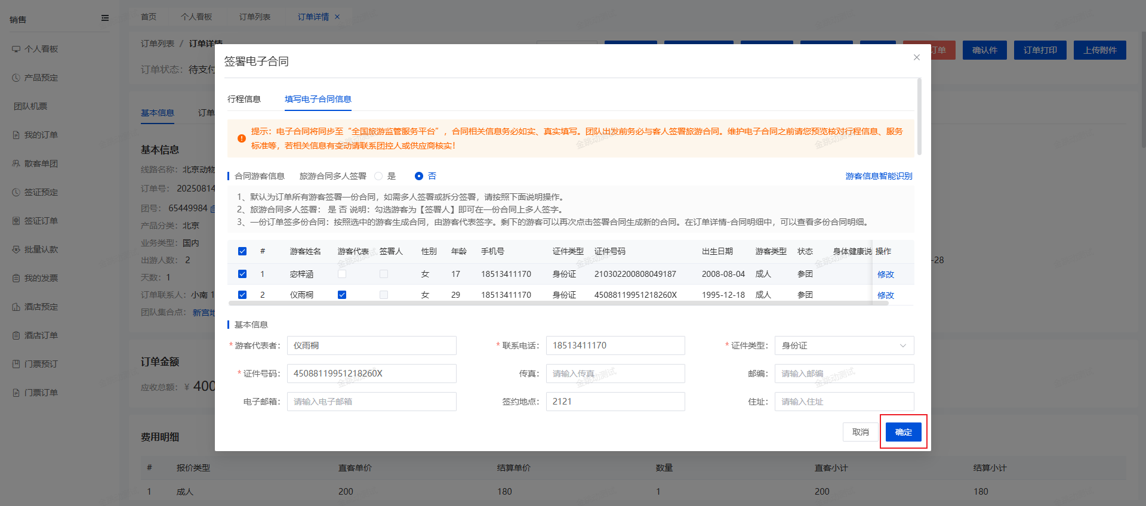Click the sidebar collapse menu icon

(105, 18)
